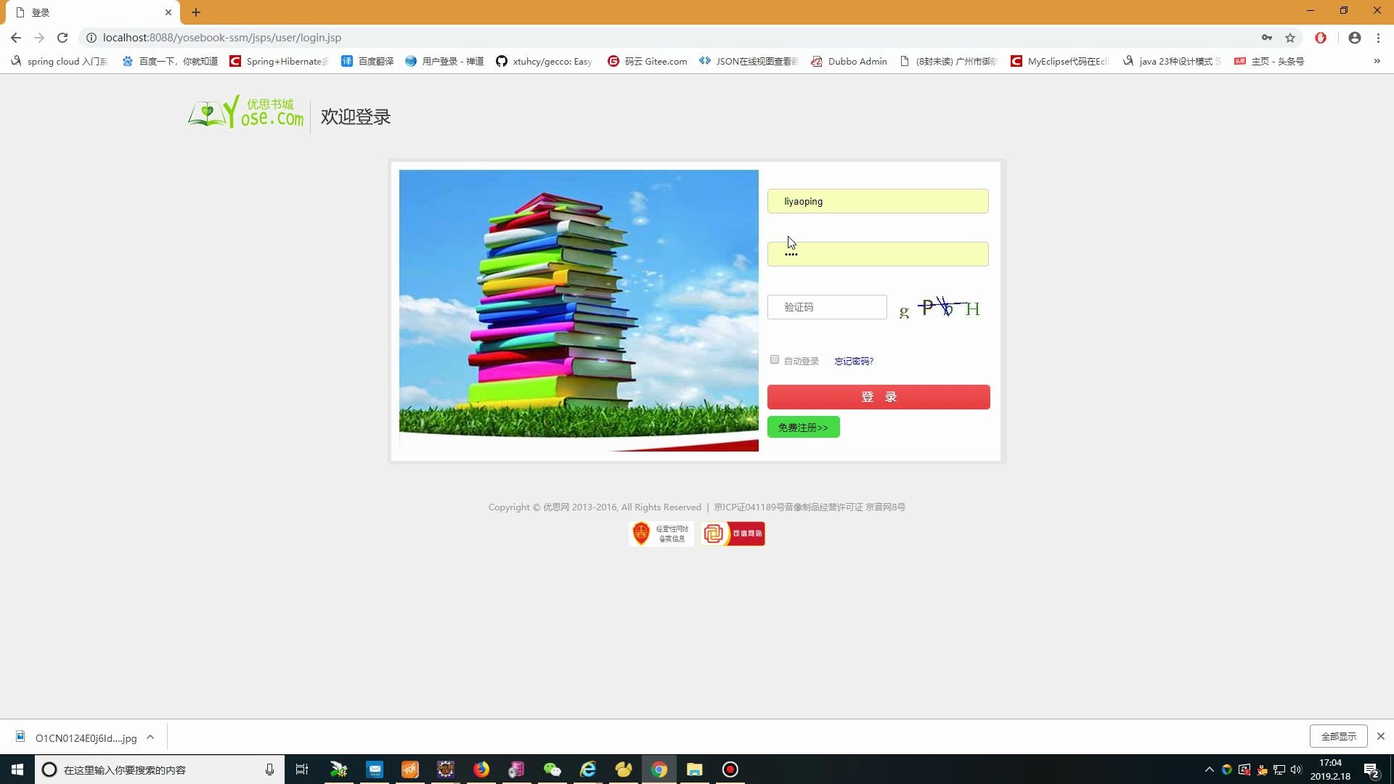The height and width of the screenshot is (784, 1394).
Task: Open Firefox from the taskbar
Action: click(481, 769)
